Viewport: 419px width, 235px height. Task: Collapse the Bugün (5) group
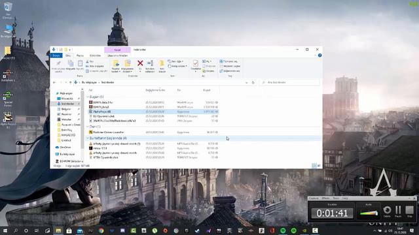coord(88,97)
